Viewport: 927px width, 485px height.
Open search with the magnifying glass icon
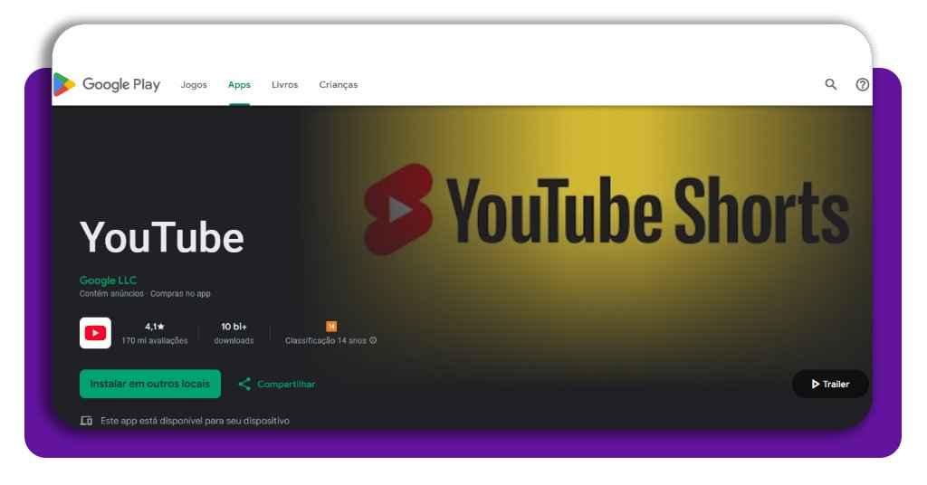(x=831, y=84)
